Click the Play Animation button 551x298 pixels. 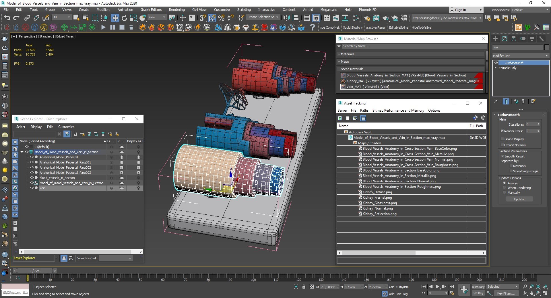[437, 287]
